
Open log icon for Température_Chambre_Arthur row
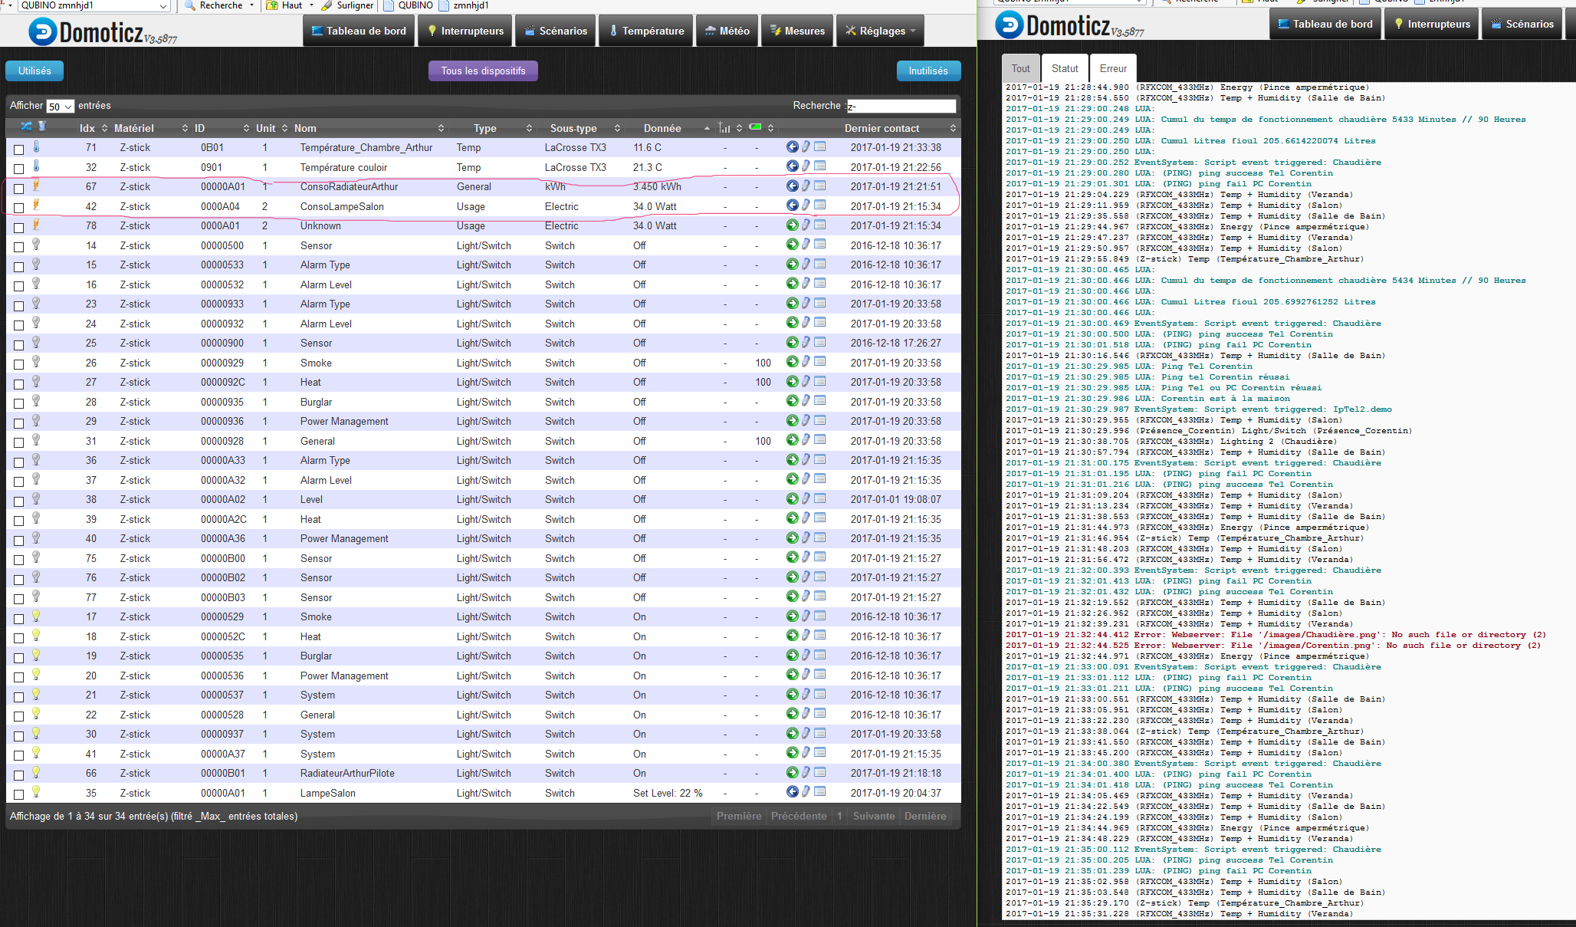[820, 146]
